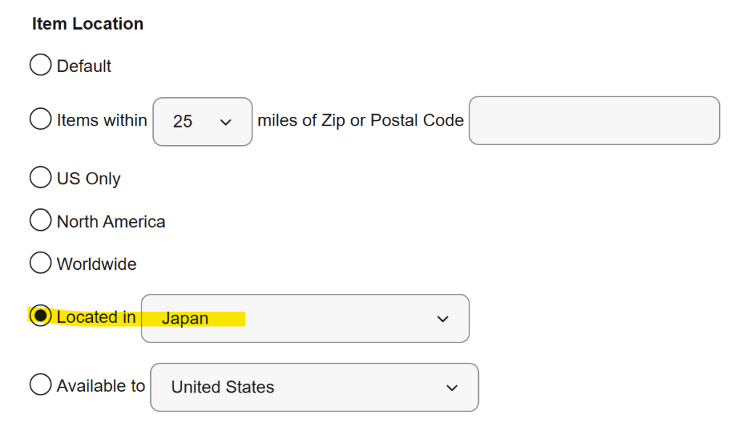Click the 'North America' label text
The width and height of the screenshot is (743, 423).
pyautogui.click(x=111, y=221)
